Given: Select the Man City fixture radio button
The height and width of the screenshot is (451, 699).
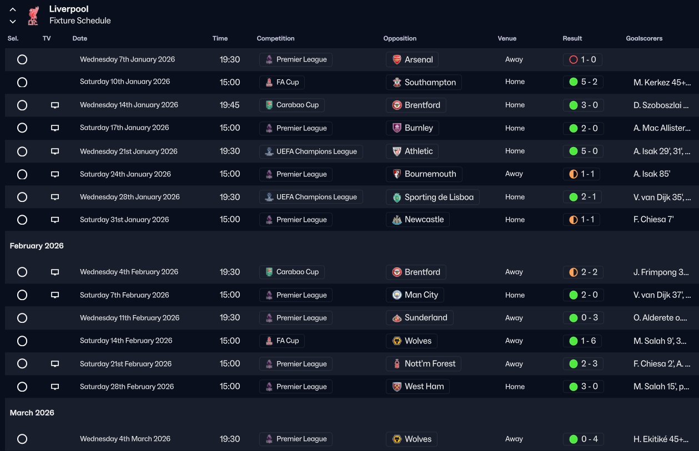Looking at the screenshot, I should tap(22, 295).
